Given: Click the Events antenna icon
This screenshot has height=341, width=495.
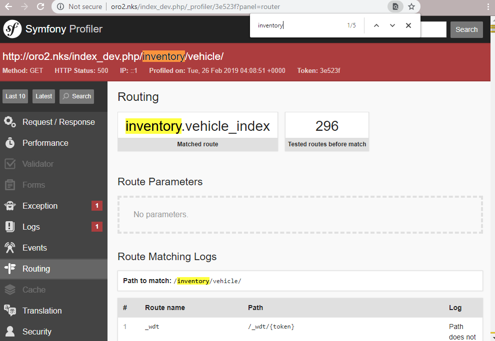Looking at the screenshot, I should click(x=10, y=248).
